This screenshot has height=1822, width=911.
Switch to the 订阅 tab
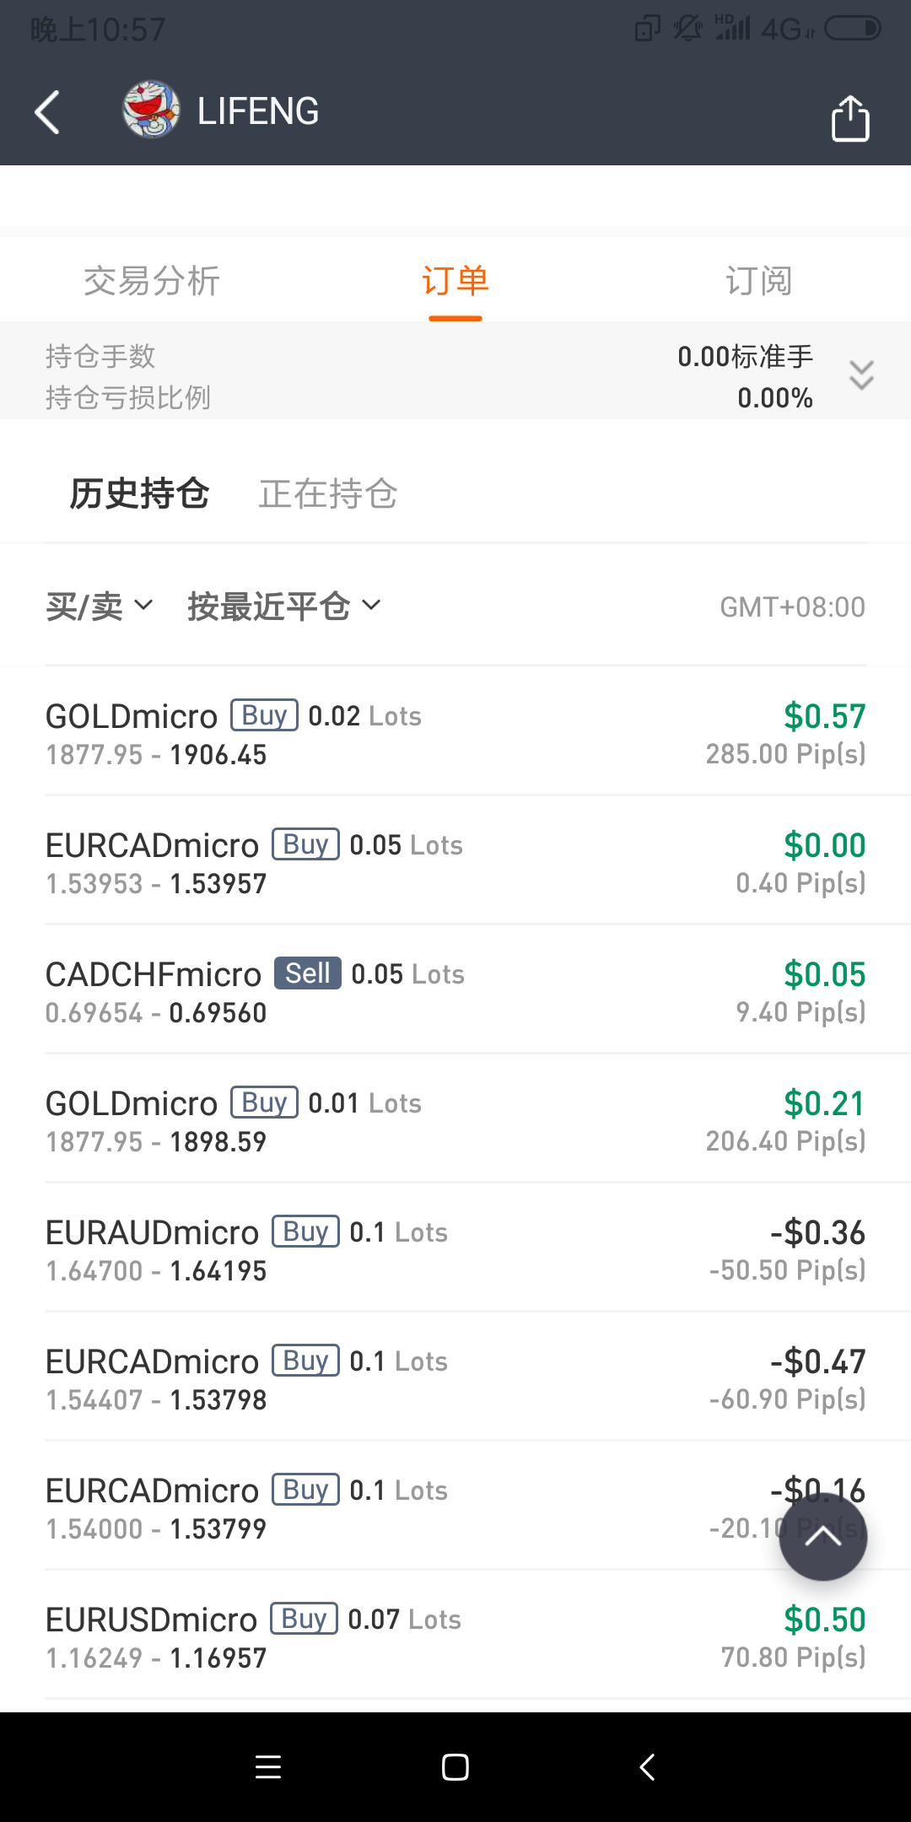[759, 281]
